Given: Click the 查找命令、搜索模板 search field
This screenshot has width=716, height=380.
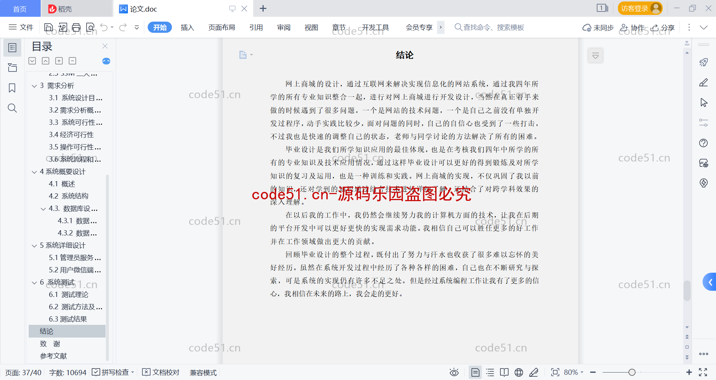Looking at the screenshot, I should [x=489, y=28].
